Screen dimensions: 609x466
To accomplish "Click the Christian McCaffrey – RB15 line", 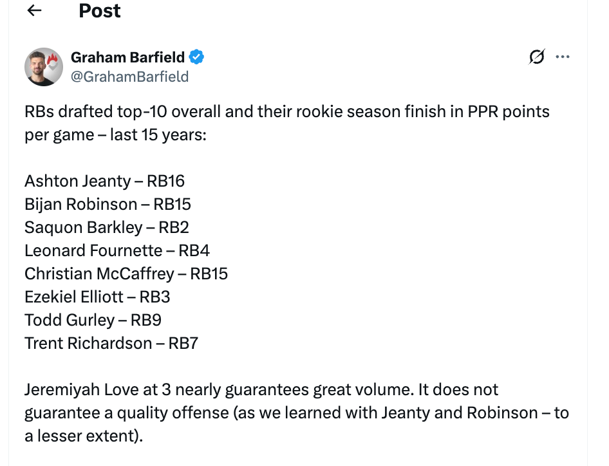I will pos(126,274).
